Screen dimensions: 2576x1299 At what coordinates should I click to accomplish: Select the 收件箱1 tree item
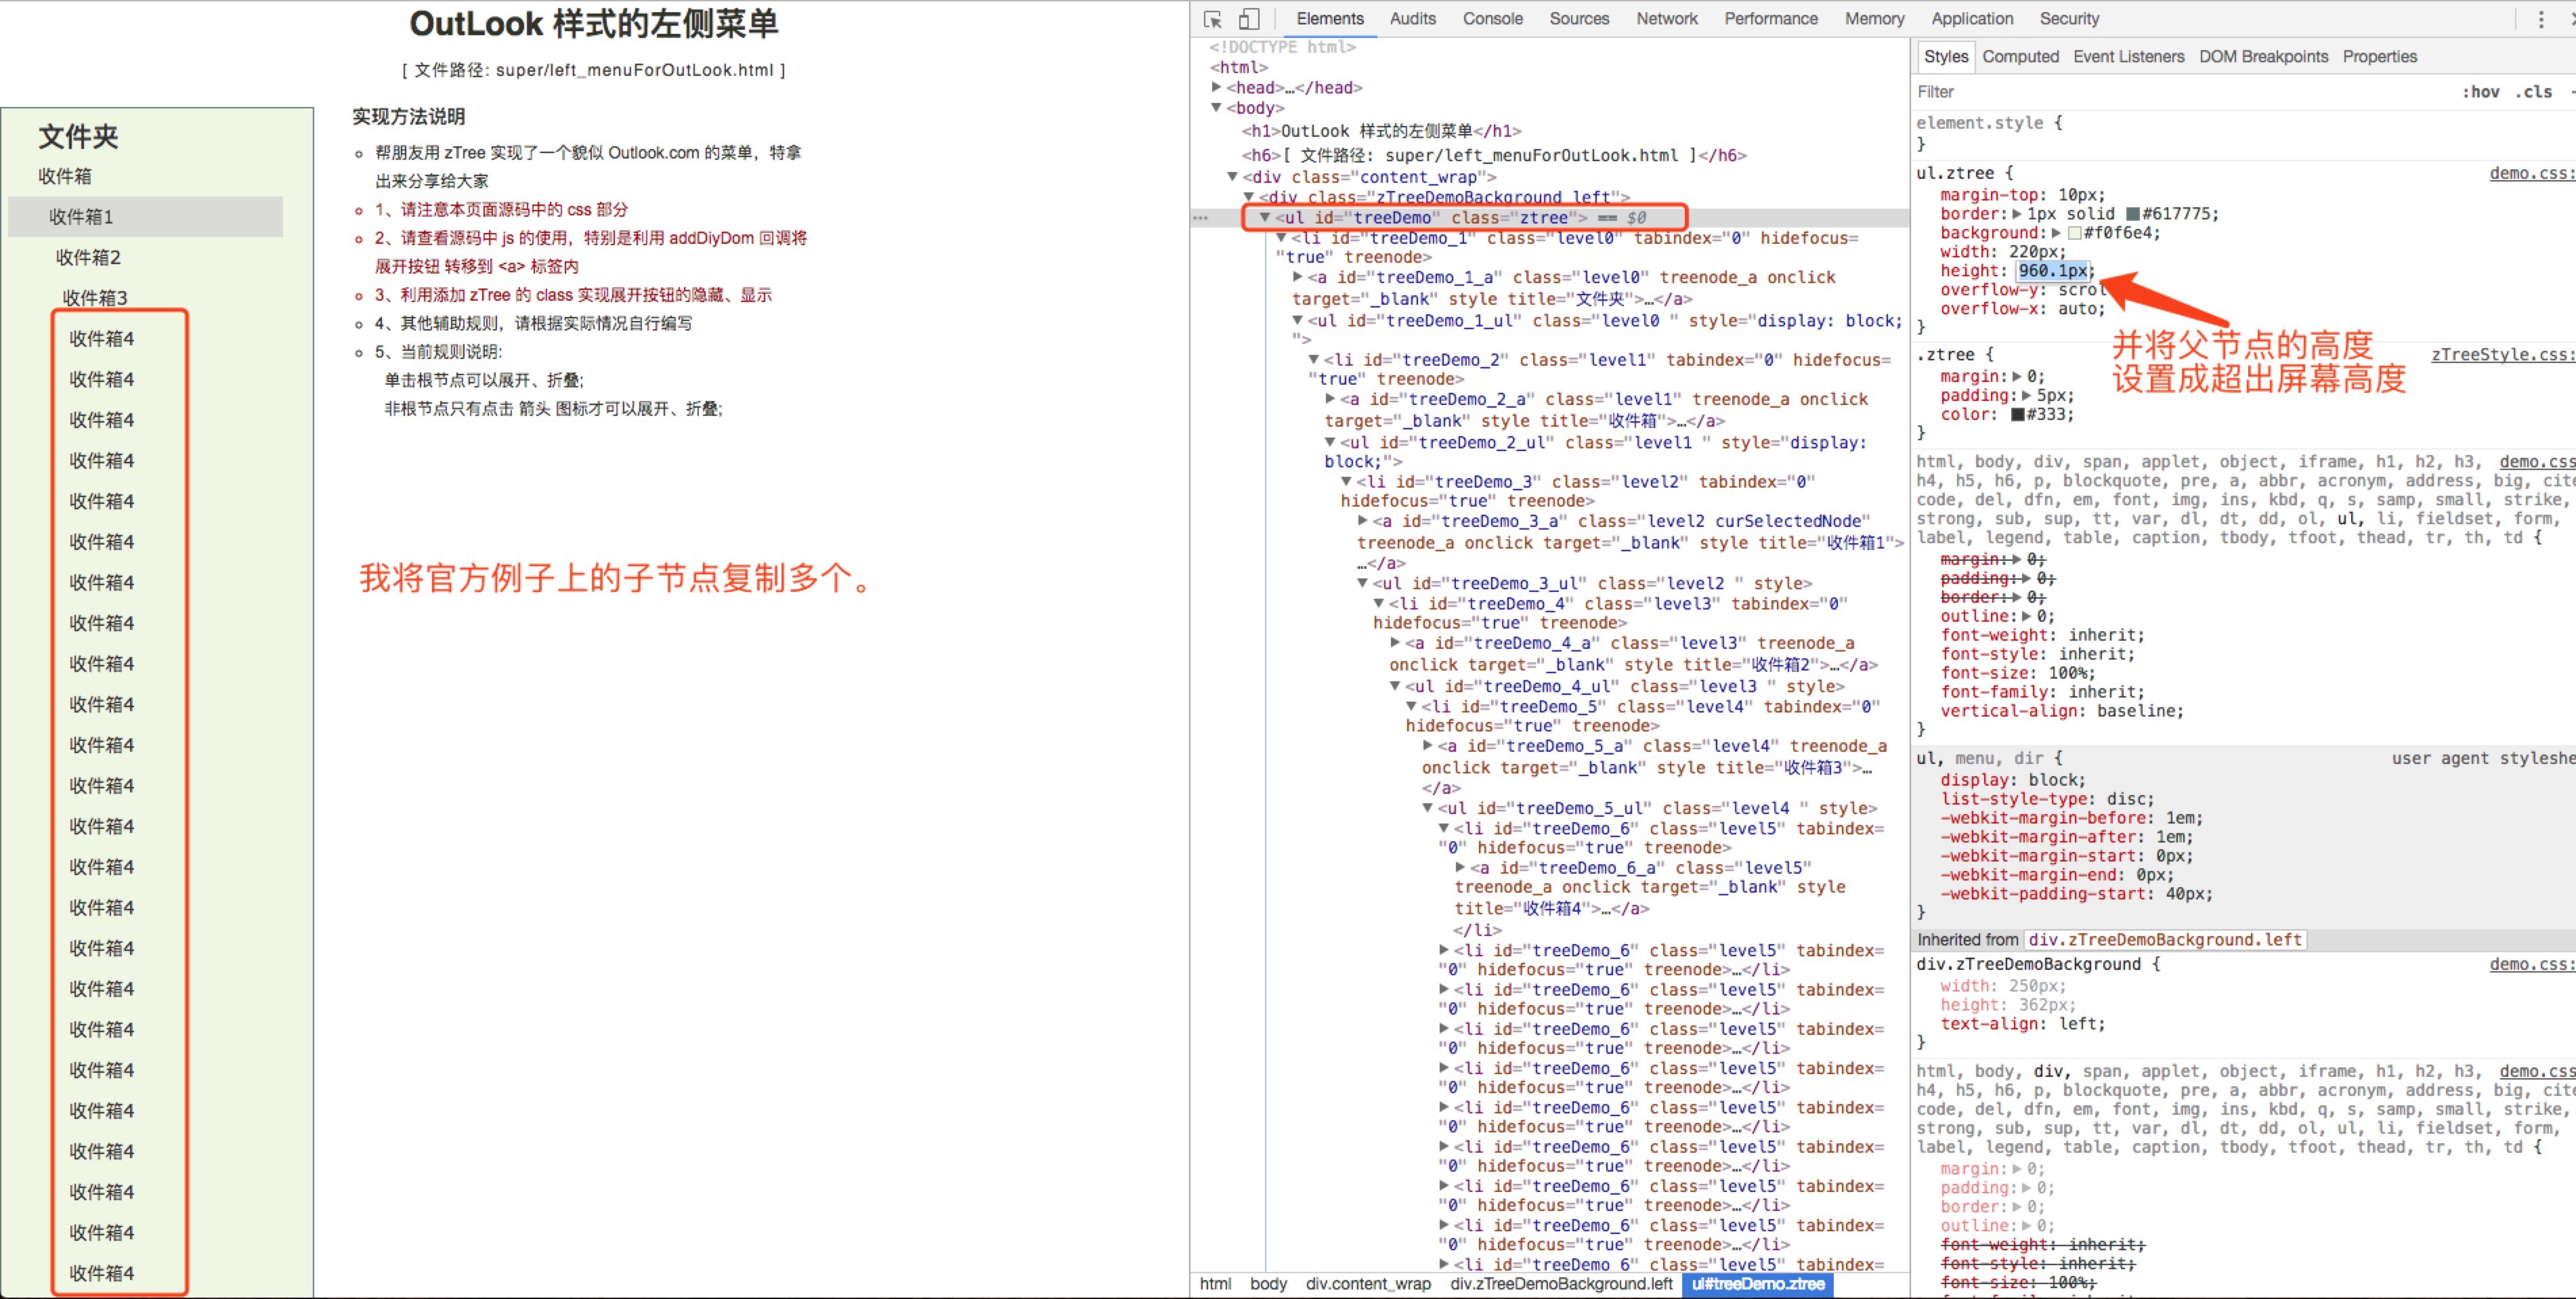(x=82, y=217)
